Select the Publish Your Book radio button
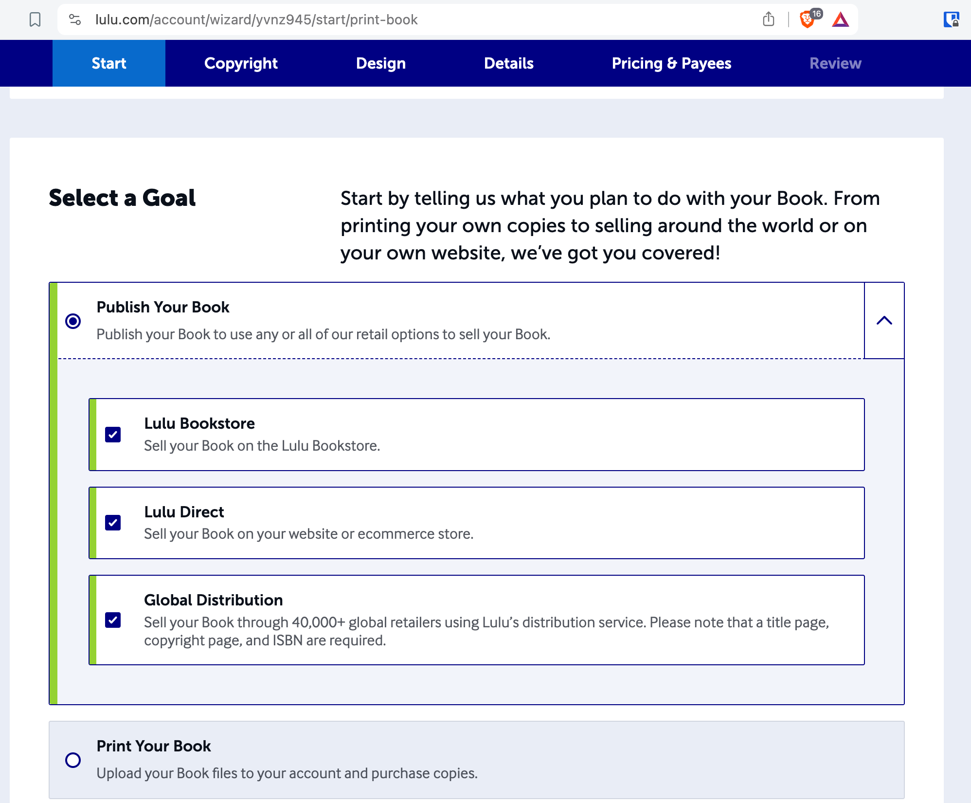This screenshot has width=971, height=803. pyautogui.click(x=73, y=321)
